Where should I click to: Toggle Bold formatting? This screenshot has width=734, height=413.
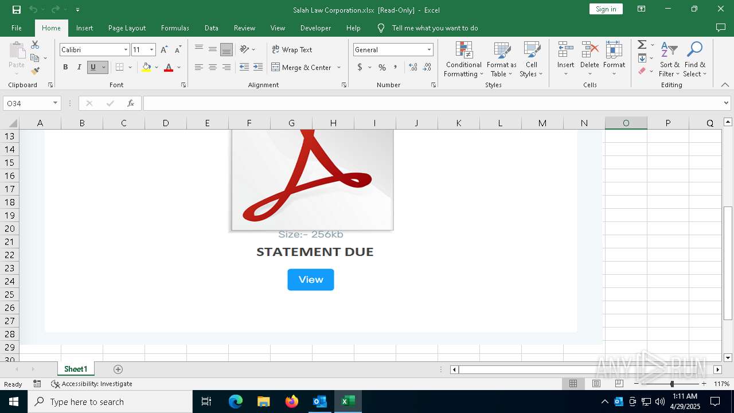[x=65, y=67]
